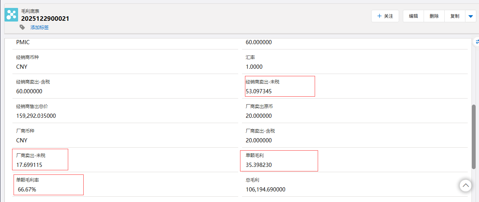Click the 总毛利 value 106,194.690000
The width and height of the screenshot is (479, 202).
(265, 190)
